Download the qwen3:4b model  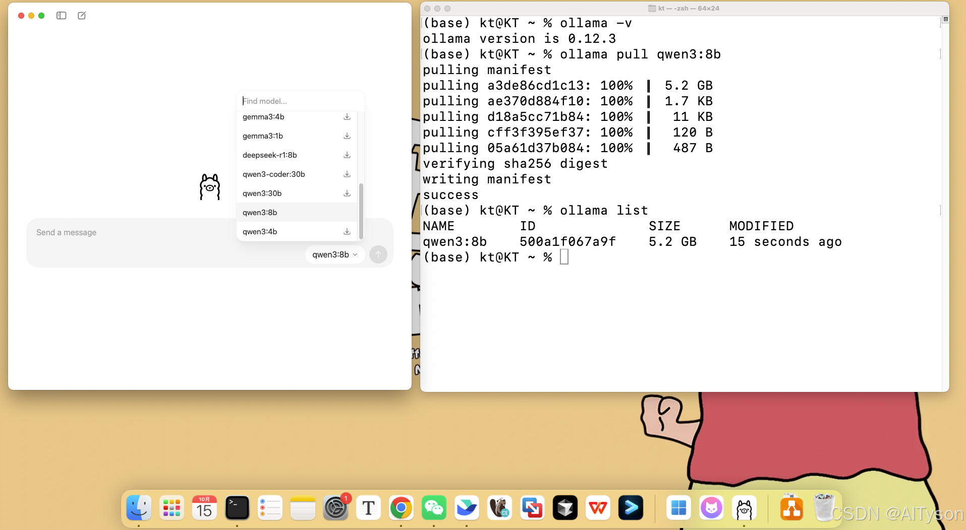[347, 232]
